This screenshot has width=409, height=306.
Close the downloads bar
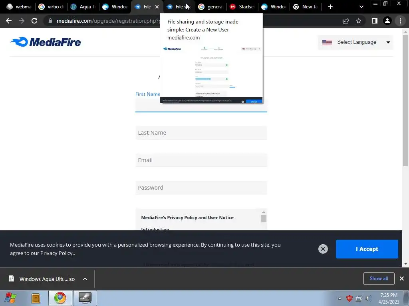point(402,279)
